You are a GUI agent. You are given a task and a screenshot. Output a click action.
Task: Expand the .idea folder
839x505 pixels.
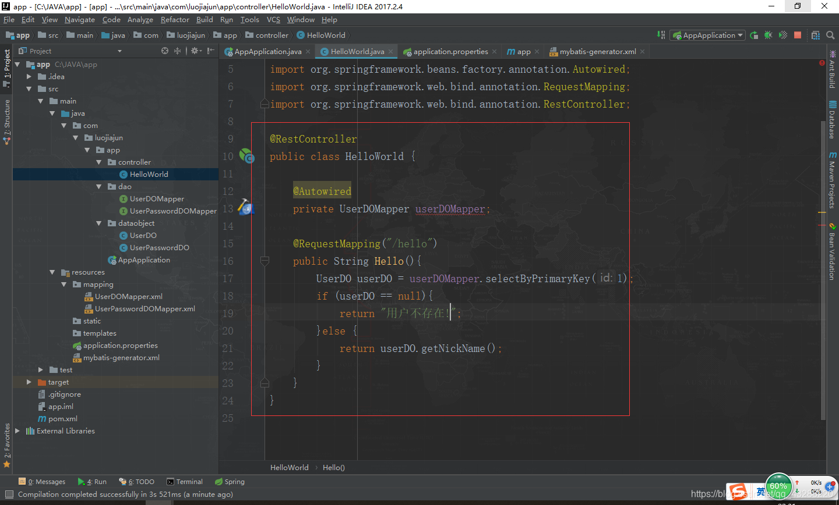29,76
